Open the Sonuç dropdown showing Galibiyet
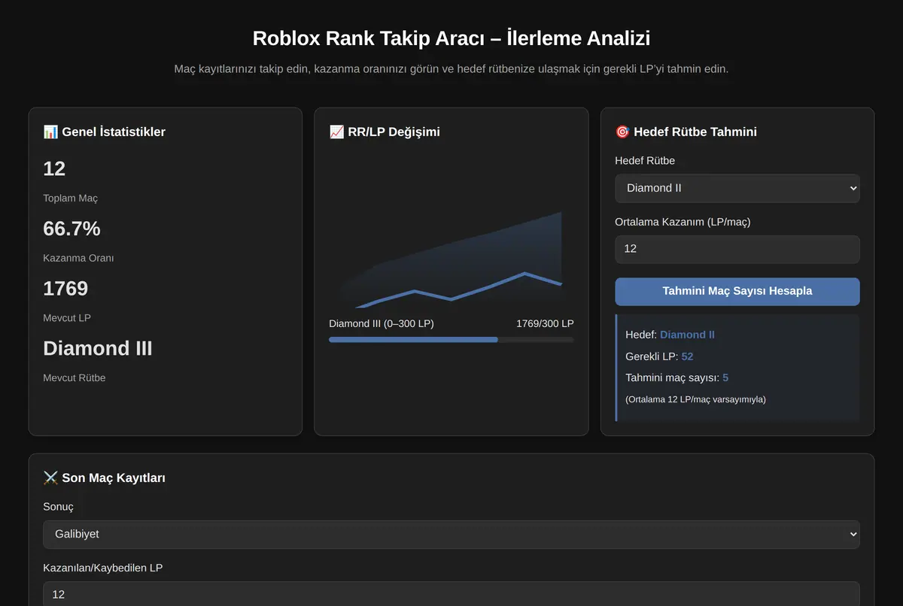903x606 pixels. (x=451, y=534)
